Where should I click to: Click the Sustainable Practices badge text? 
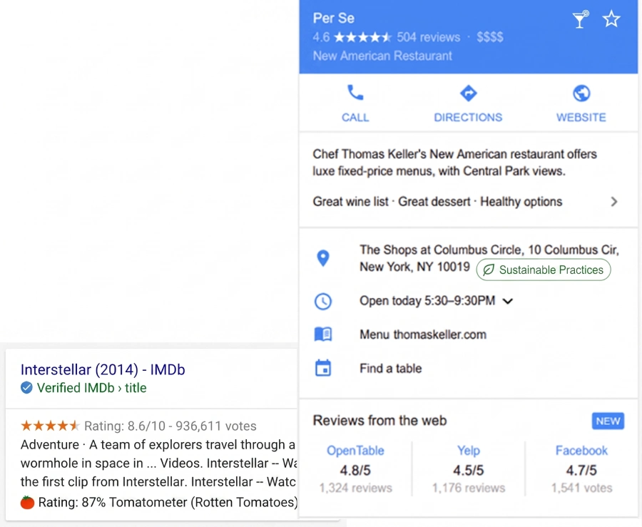(551, 270)
